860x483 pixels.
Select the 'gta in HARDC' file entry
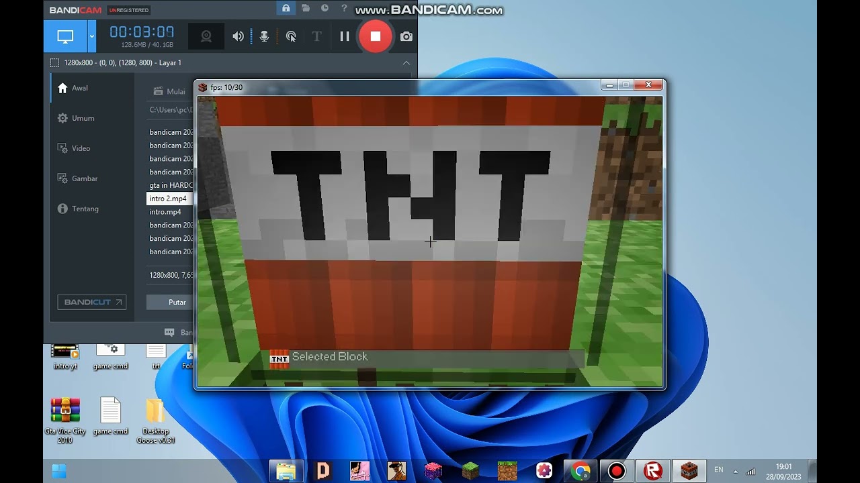pos(170,185)
